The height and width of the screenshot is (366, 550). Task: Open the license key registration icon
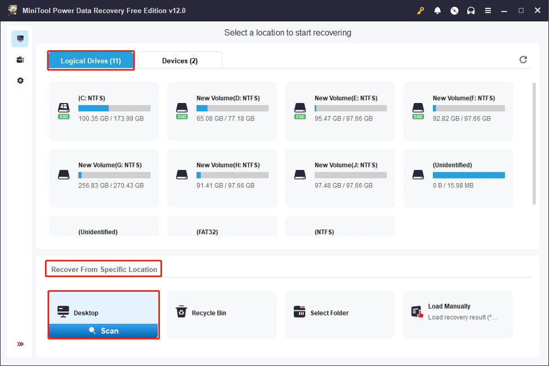421,10
